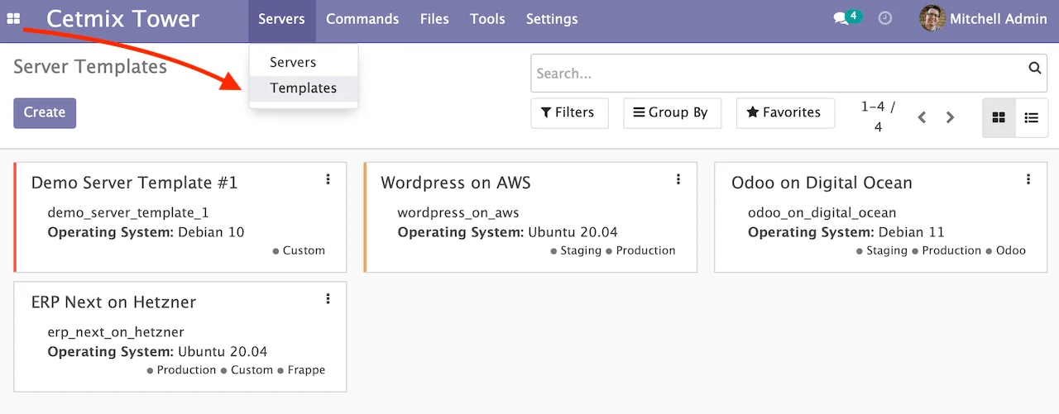This screenshot has height=414, width=1059.
Task: Go to the next page arrow
Action: click(951, 117)
